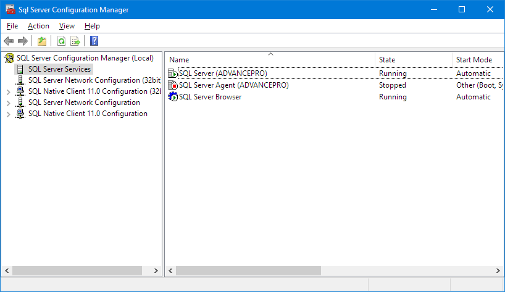
Task: Sort services by the State column header
Action: (412, 60)
